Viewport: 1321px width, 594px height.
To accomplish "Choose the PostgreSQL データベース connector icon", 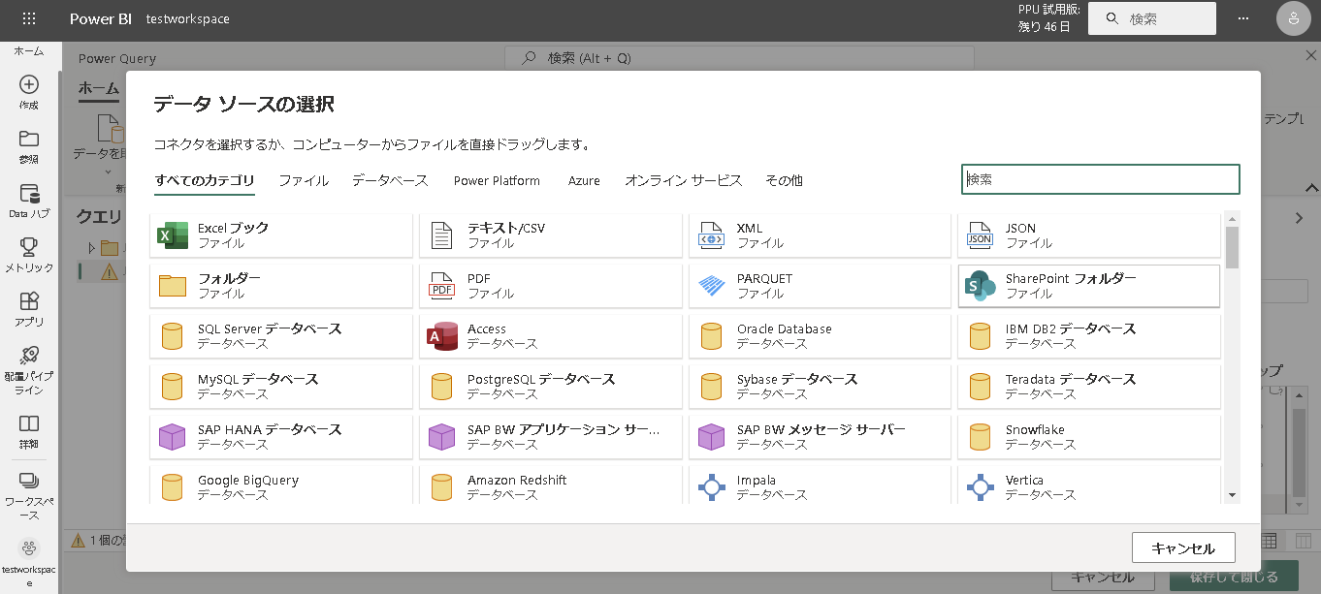I will point(441,387).
